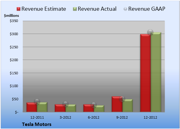Select the red estimate bar for 6-2012
180x129 pixels.
coord(88,108)
